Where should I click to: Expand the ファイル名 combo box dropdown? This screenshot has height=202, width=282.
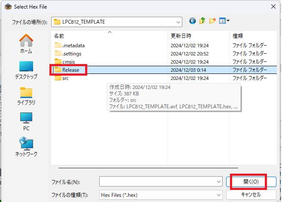tap(218, 182)
